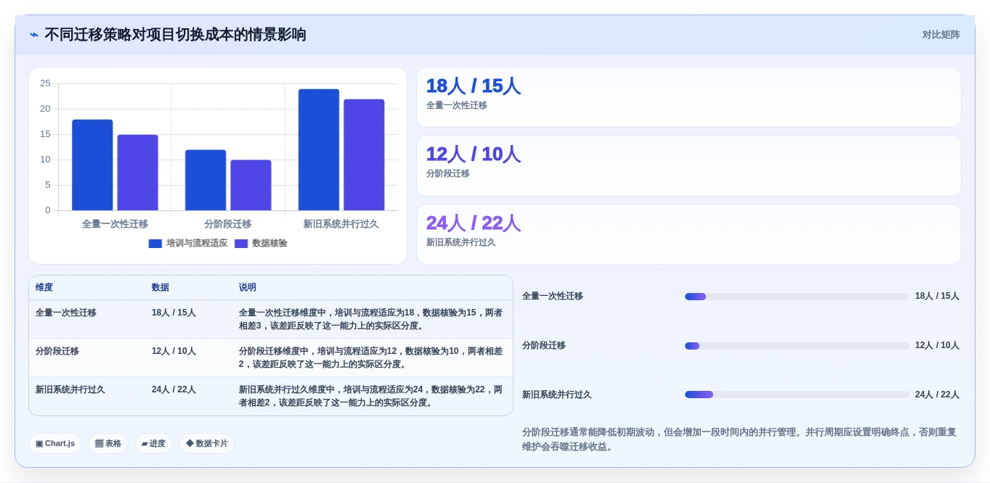Click table cell 24人 / 22人
This screenshot has height=483, width=990.
pos(174,389)
